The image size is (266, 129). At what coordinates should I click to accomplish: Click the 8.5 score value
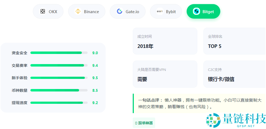(x=95, y=90)
